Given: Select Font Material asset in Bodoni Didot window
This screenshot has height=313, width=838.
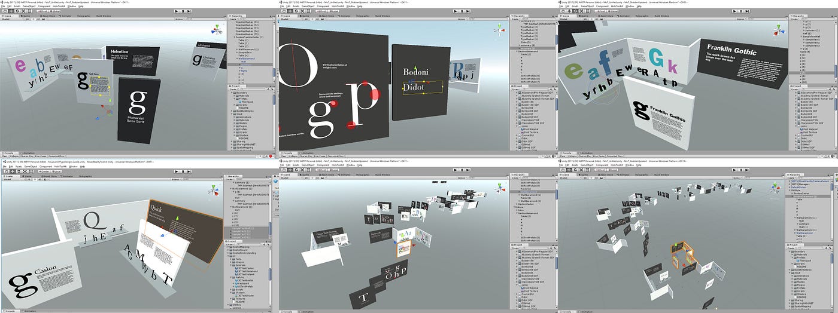Looking at the screenshot, I should (x=531, y=129).
